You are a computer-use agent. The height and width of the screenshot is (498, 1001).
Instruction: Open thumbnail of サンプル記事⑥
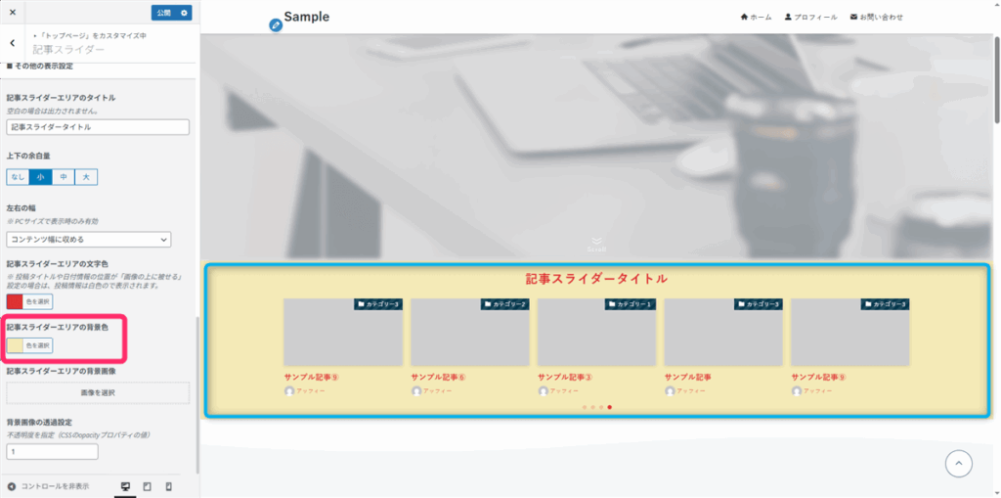pos(470,332)
